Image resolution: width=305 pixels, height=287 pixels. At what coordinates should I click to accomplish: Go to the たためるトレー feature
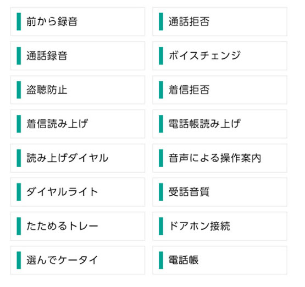(x=77, y=227)
